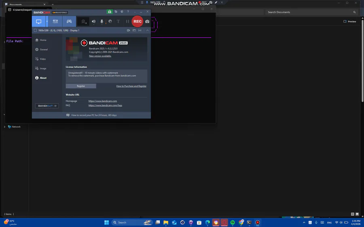Open the Image settings tab

tap(41, 69)
